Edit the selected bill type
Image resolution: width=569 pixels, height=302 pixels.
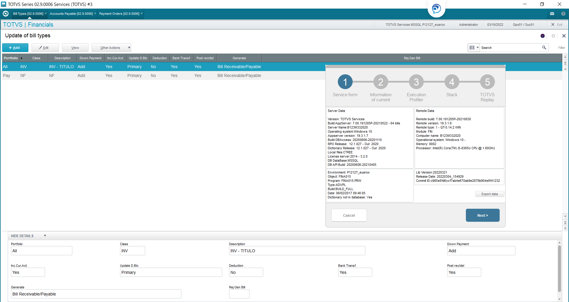pyautogui.click(x=45, y=48)
